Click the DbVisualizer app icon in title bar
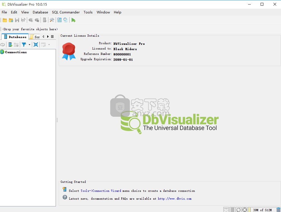The width and height of the screenshot is (281, 212). coord(4,4)
